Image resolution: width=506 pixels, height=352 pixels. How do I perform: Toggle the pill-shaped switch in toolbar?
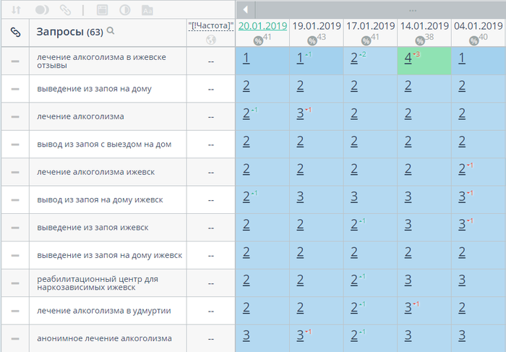pos(41,10)
